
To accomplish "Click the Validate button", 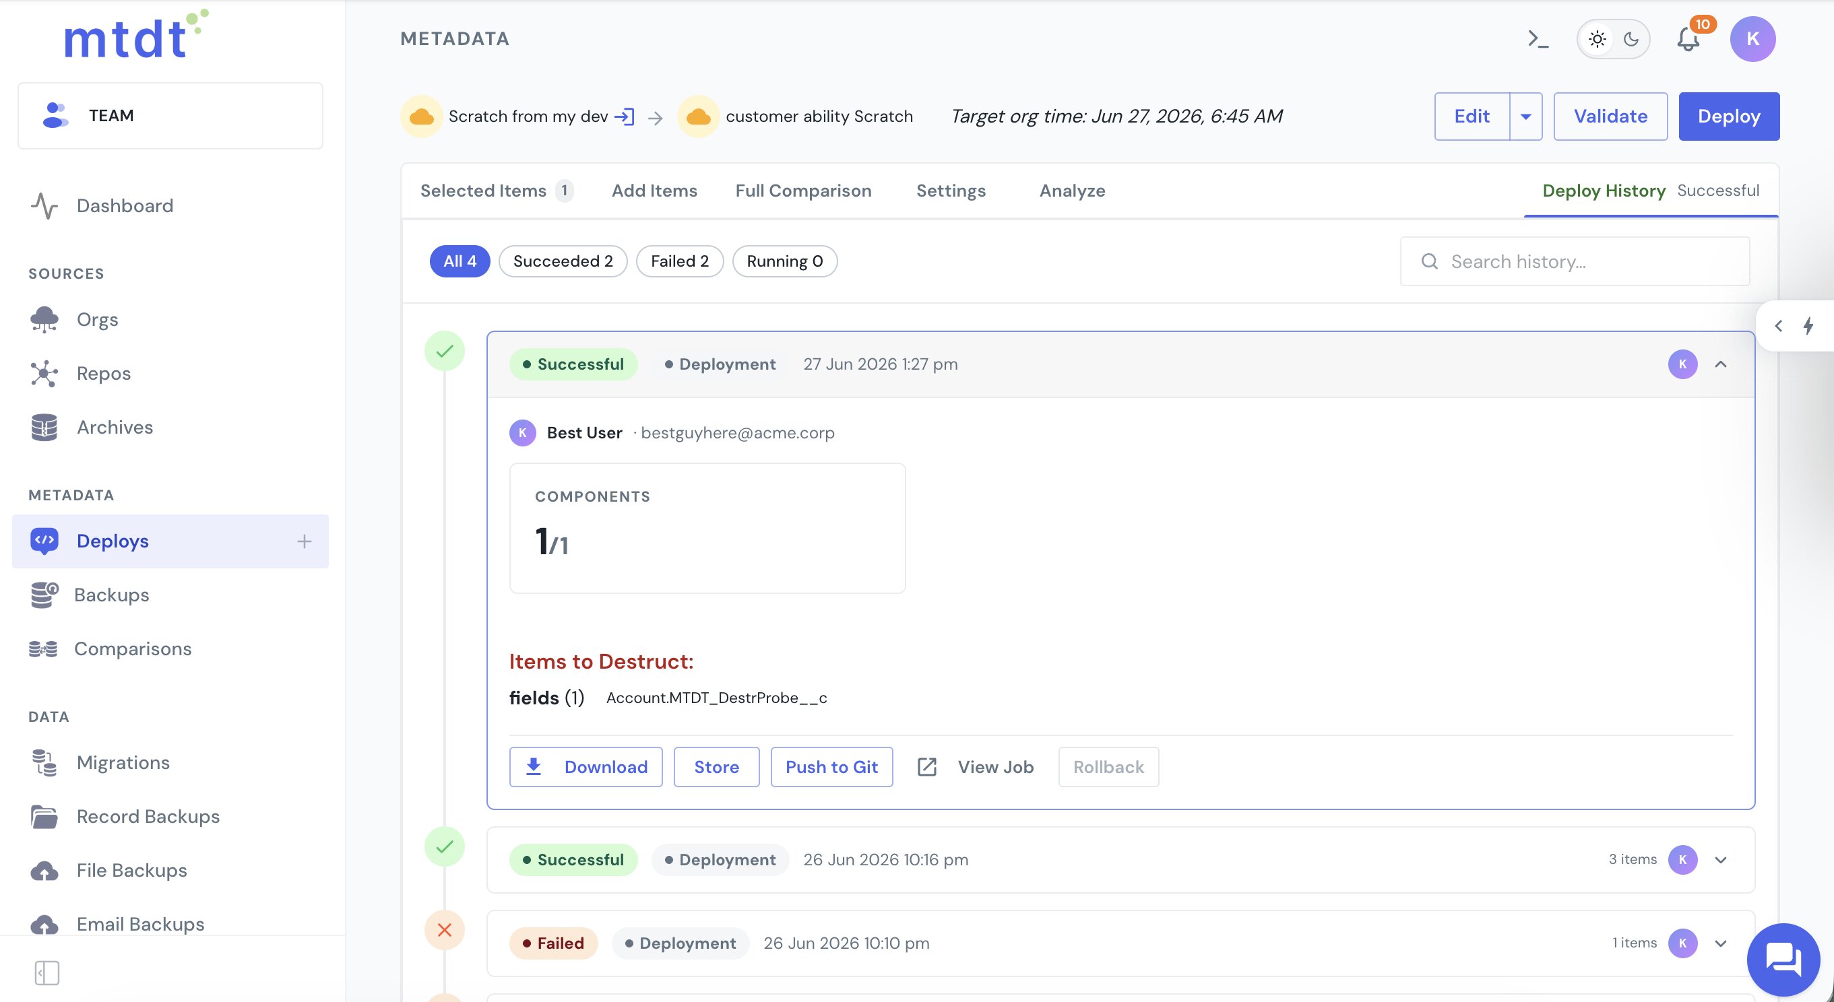I will click(x=1610, y=116).
